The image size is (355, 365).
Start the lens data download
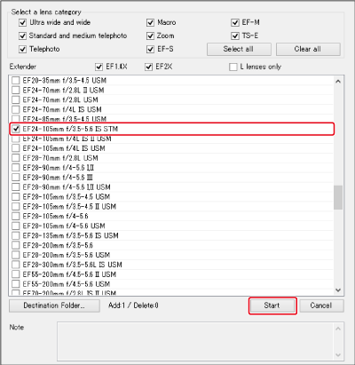[272, 305]
